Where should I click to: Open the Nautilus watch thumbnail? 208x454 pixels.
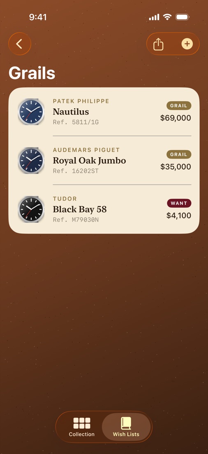click(31, 112)
